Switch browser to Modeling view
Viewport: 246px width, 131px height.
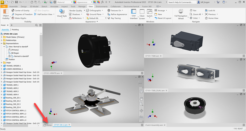15,29
